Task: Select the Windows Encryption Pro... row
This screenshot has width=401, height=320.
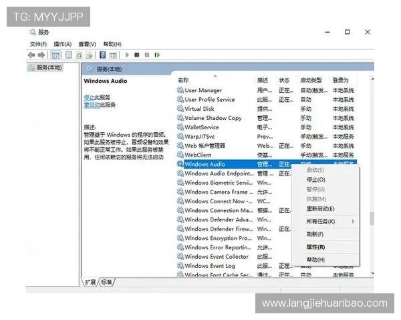Action: [x=234, y=238]
